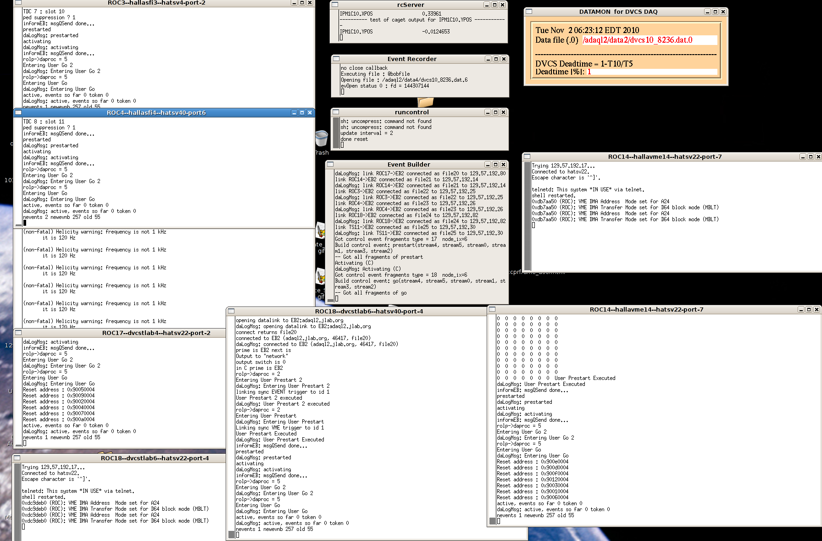The height and width of the screenshot is (541, 822).
Task: Click 'update interval = 2' in runcontrol
Action: point(367,133)
